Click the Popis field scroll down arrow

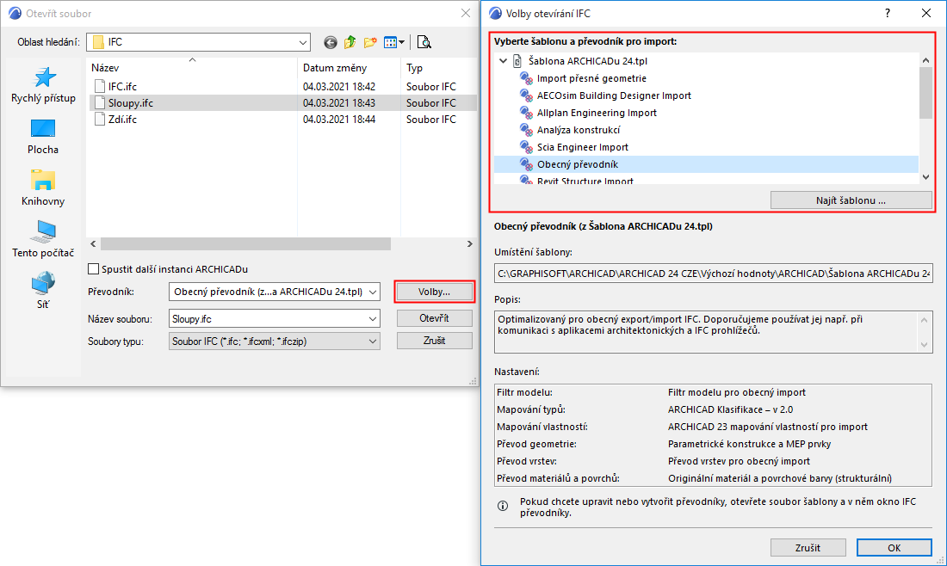pyautogui.click(x=924, y=345)
